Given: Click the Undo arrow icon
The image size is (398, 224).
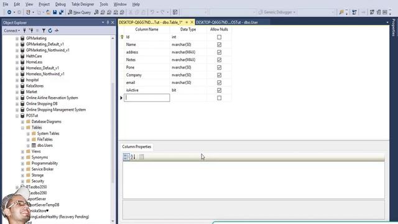Looking at the screenshot, I should tap(152, 12).
